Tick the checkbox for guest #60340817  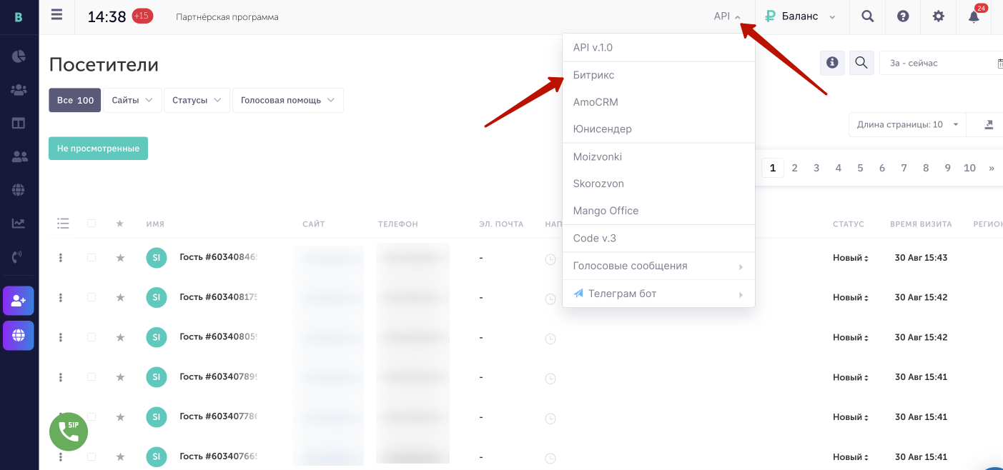(x=92, y=297)
